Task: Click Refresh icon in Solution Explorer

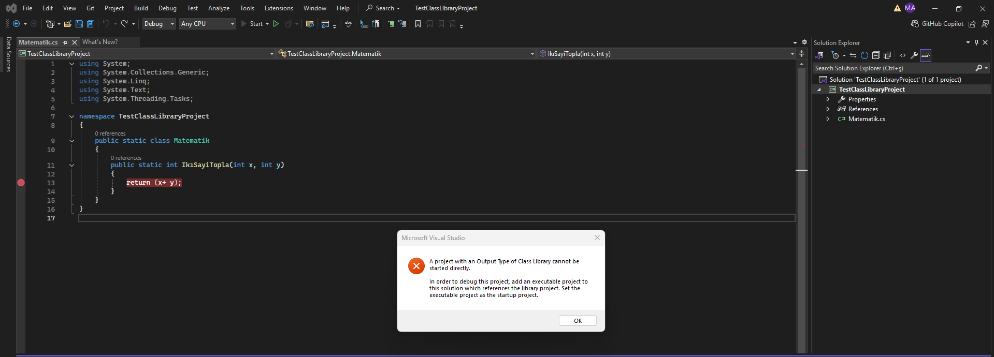Action: tap(864, 55)
